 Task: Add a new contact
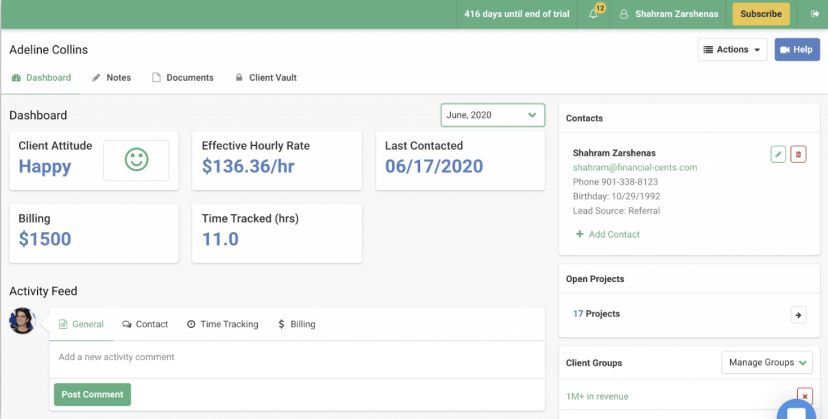pyautogui.click(x=607, y=234)
